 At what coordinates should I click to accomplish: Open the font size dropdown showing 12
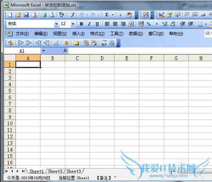click(x=73, y=24)
